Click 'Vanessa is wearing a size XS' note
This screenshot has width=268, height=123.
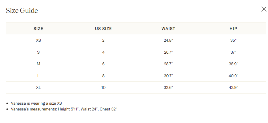[x=37, y=103]
